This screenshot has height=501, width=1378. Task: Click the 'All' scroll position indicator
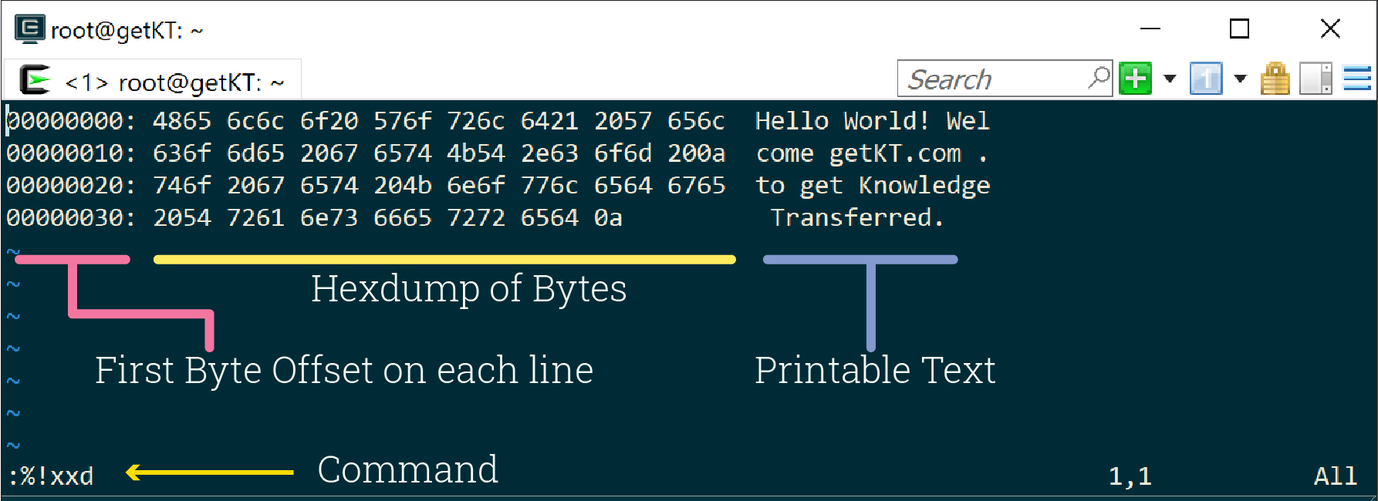(x=1336, y=476)
